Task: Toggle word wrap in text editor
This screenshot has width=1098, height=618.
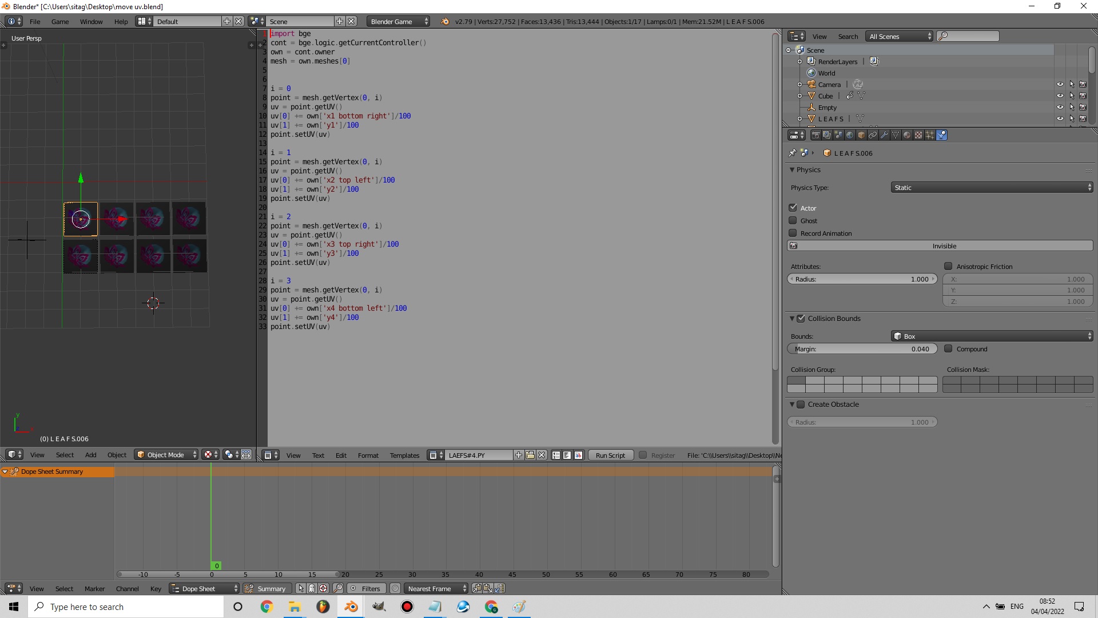Action: 567,455
